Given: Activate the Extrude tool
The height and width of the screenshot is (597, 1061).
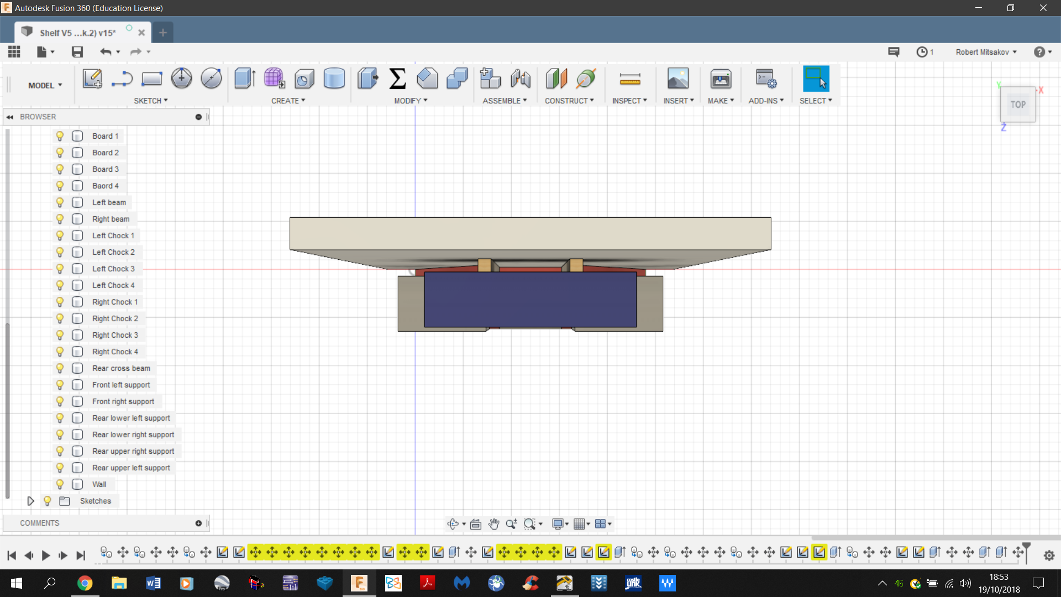Looking at the screenshot, I should [x=245, y=78].
